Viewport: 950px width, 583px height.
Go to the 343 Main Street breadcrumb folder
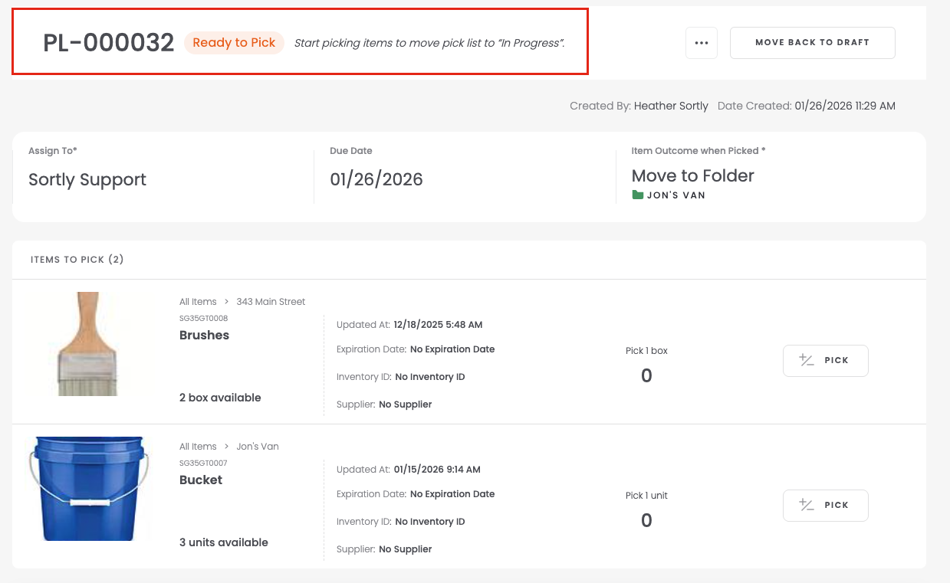pyautogui.click(x=271, y=302)
